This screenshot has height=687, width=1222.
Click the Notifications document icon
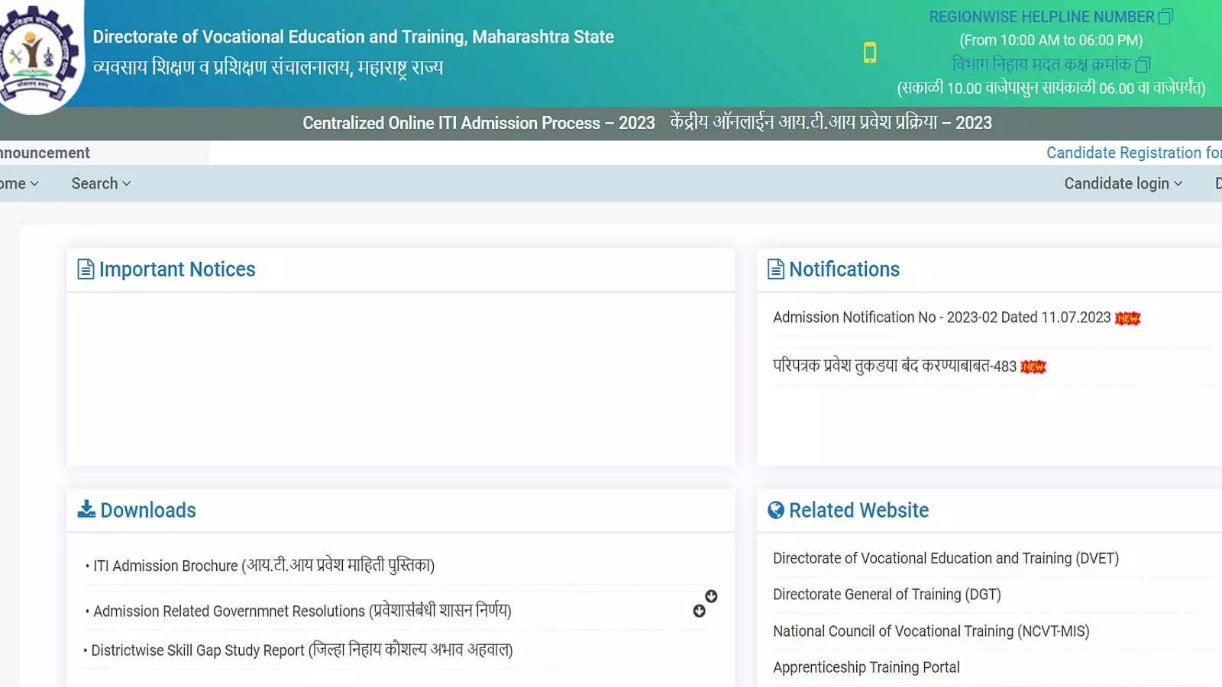coord(775,269)
